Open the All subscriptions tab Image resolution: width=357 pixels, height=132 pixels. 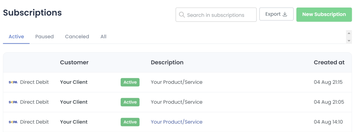[x=103, y=36]
